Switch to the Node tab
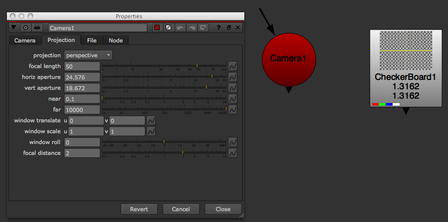Screen dimensions: 448x222 [116, 40]
